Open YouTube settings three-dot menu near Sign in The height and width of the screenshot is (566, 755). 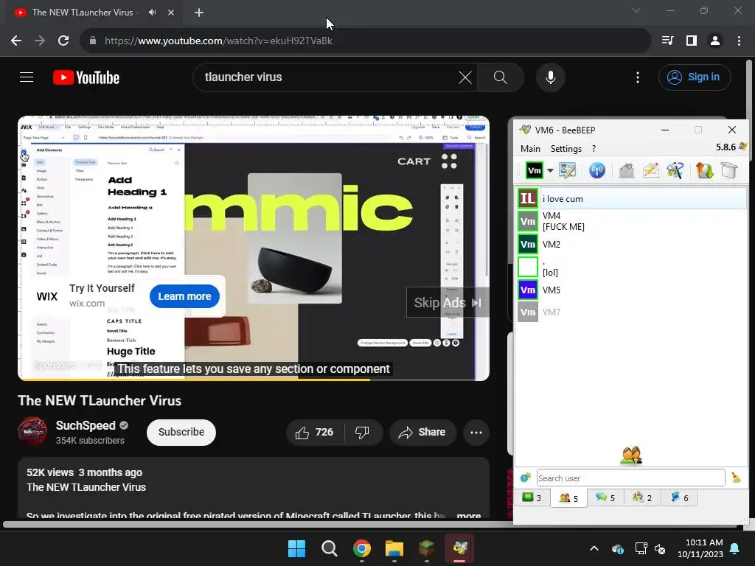click(x=638, y=77)
